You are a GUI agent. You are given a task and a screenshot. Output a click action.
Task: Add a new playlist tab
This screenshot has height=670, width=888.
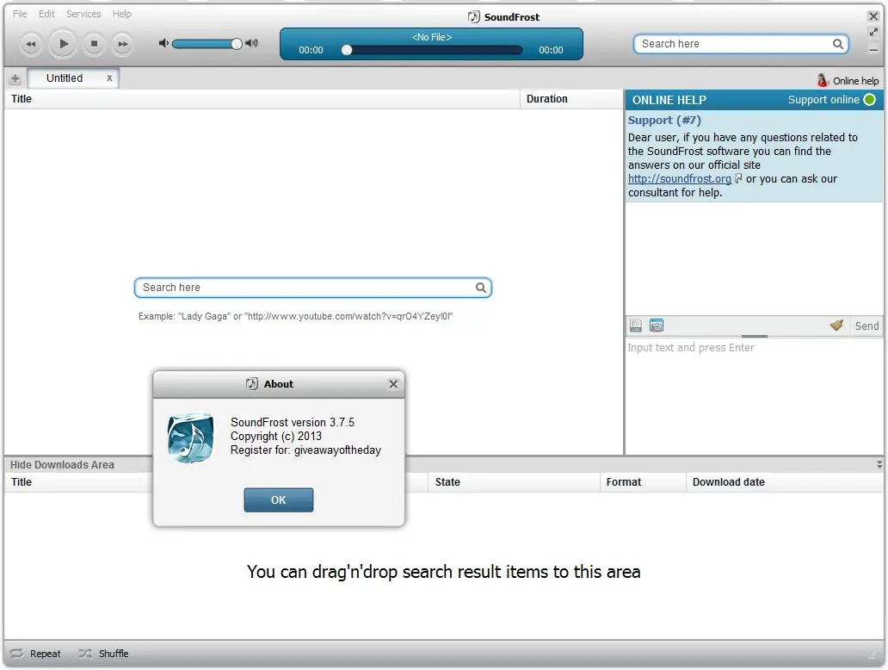tap(15, 78)
